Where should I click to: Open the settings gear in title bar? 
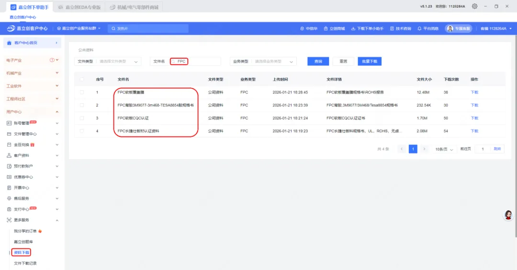tap(474, 6)
